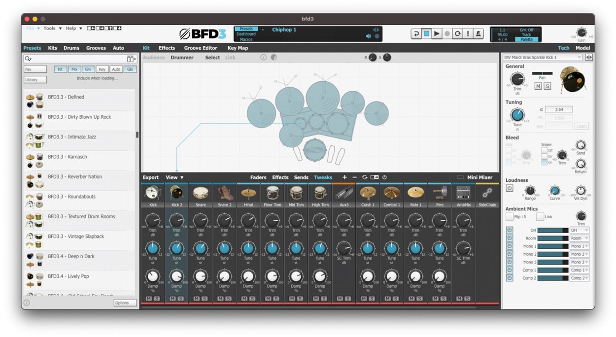This screenshot has width=616, height=337.
Task: Select the Ride 1 cymbal icon
Action: (415, 193)
